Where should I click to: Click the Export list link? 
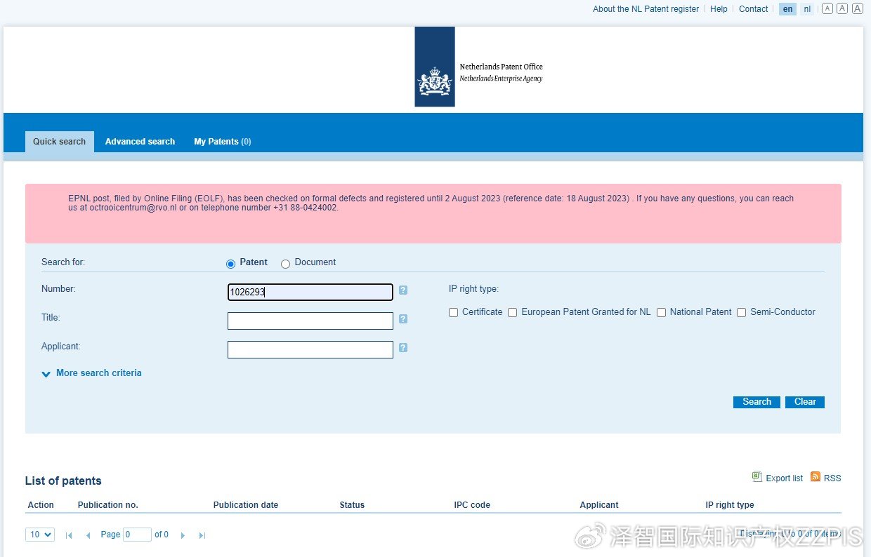(785, 478)
